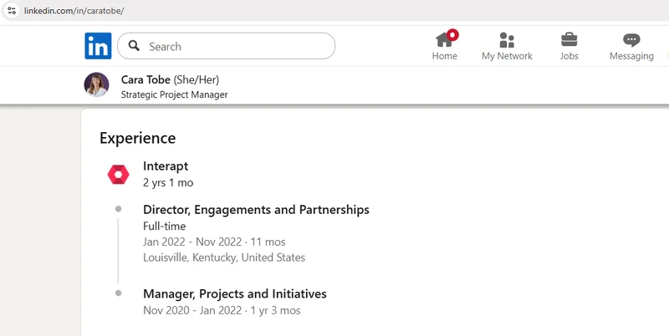Click the 'My Network' text label
Image resolution: width=669 pixels, height=336 pixels.
point(507,56)
